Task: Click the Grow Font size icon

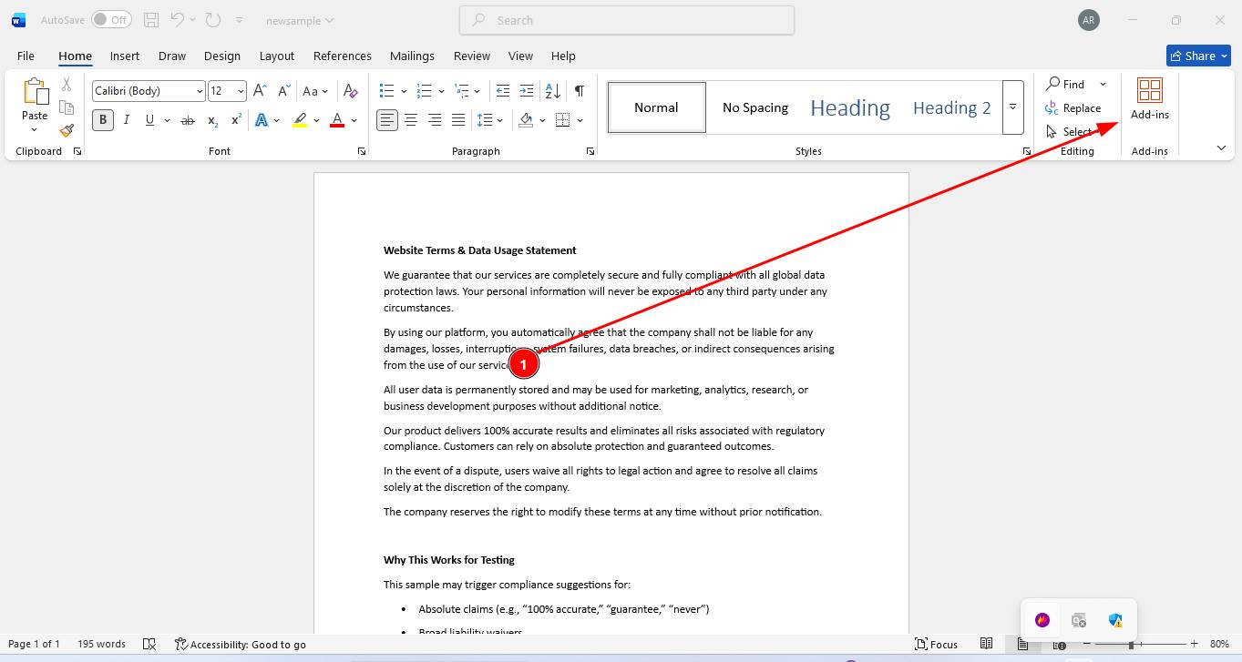Action: [260, 91]
